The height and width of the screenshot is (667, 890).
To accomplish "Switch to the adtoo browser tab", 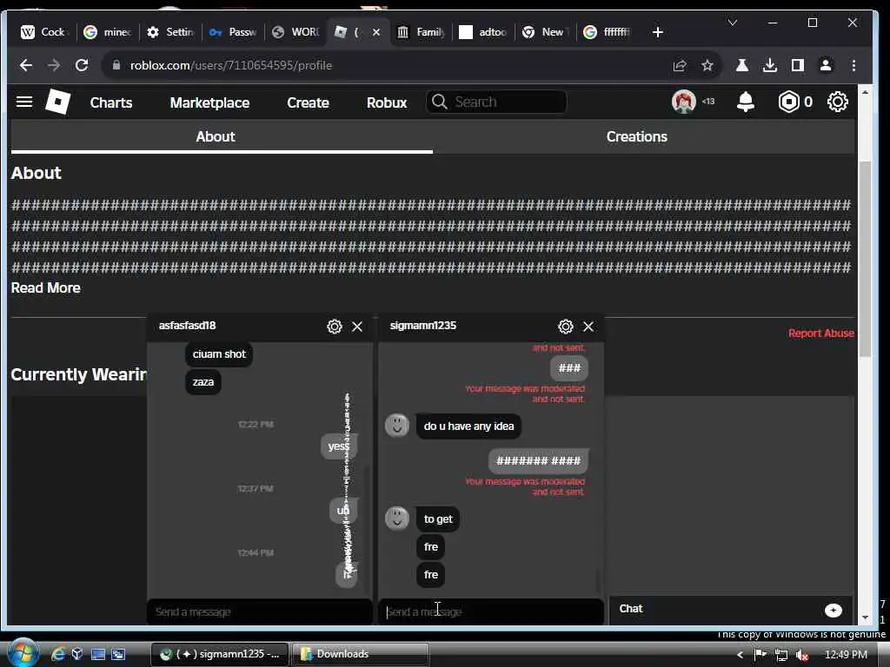I will [x=483, y=32].
